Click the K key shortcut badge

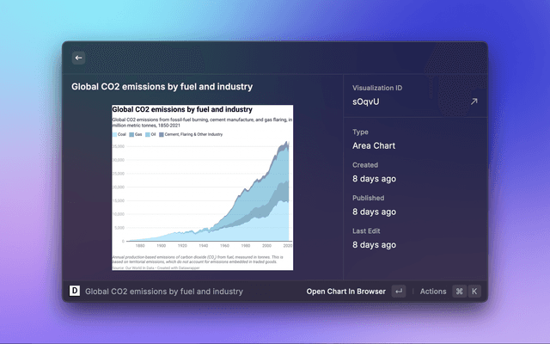coord(474,292)
